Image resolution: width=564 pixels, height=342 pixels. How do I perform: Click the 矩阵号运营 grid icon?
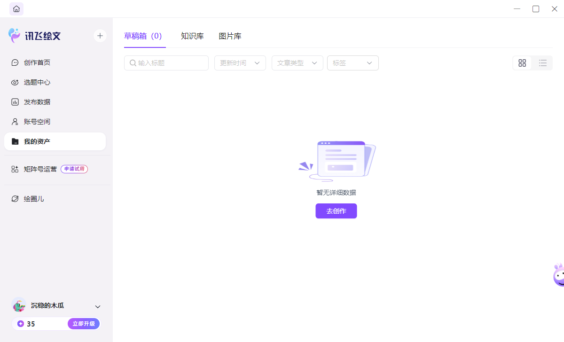(15, 169)
